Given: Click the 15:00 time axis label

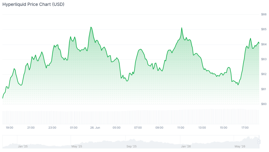Looking at the screenshot, I should point(224,128).
